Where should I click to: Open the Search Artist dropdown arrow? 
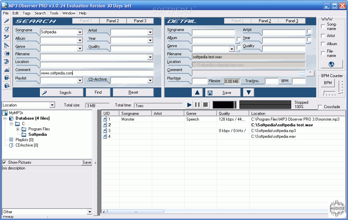tap(150, 32)
